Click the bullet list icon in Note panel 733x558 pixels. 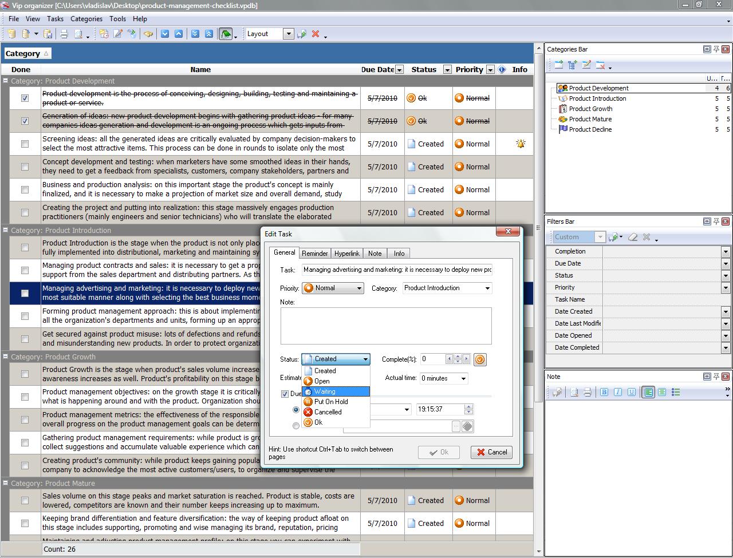676,392
